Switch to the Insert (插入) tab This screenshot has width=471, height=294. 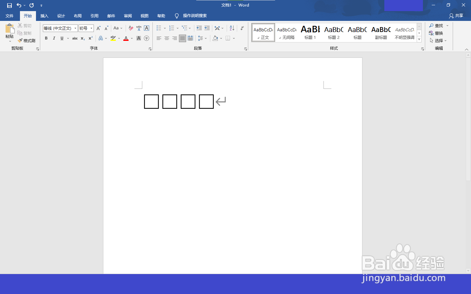point(44,16)
